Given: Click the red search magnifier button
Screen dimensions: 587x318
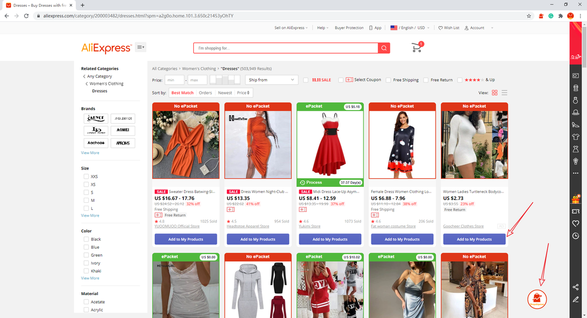Looking at the screenshot, I should tap(383, 48).
